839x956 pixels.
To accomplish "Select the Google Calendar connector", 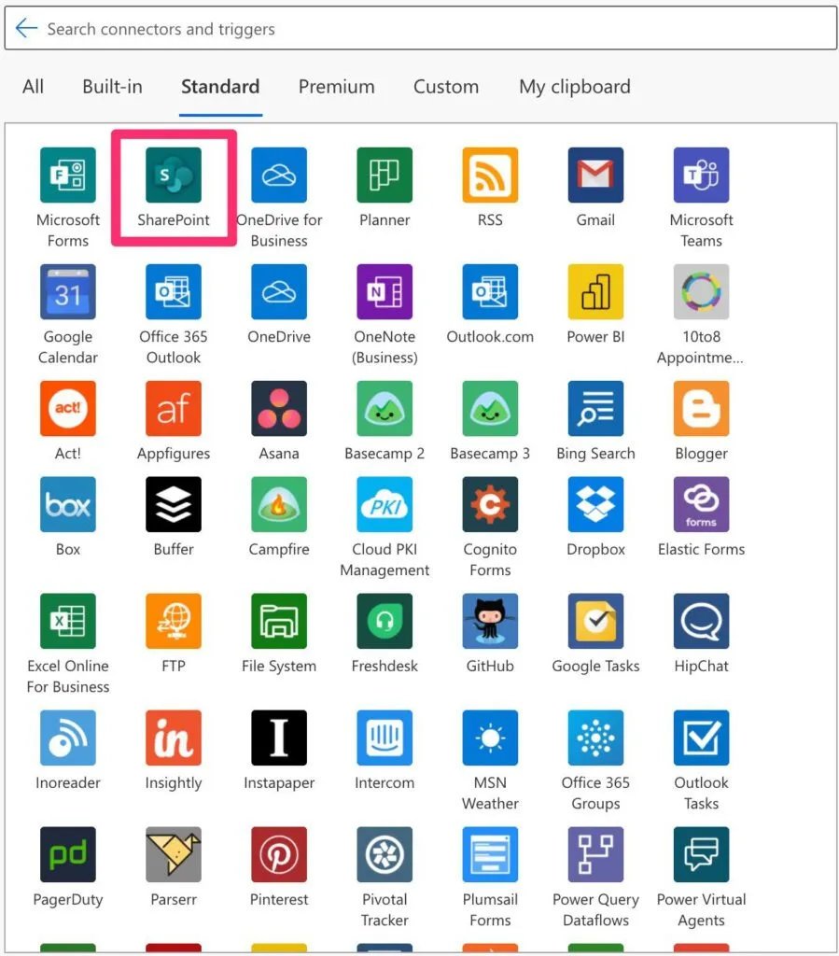I will tap(68, 292).
